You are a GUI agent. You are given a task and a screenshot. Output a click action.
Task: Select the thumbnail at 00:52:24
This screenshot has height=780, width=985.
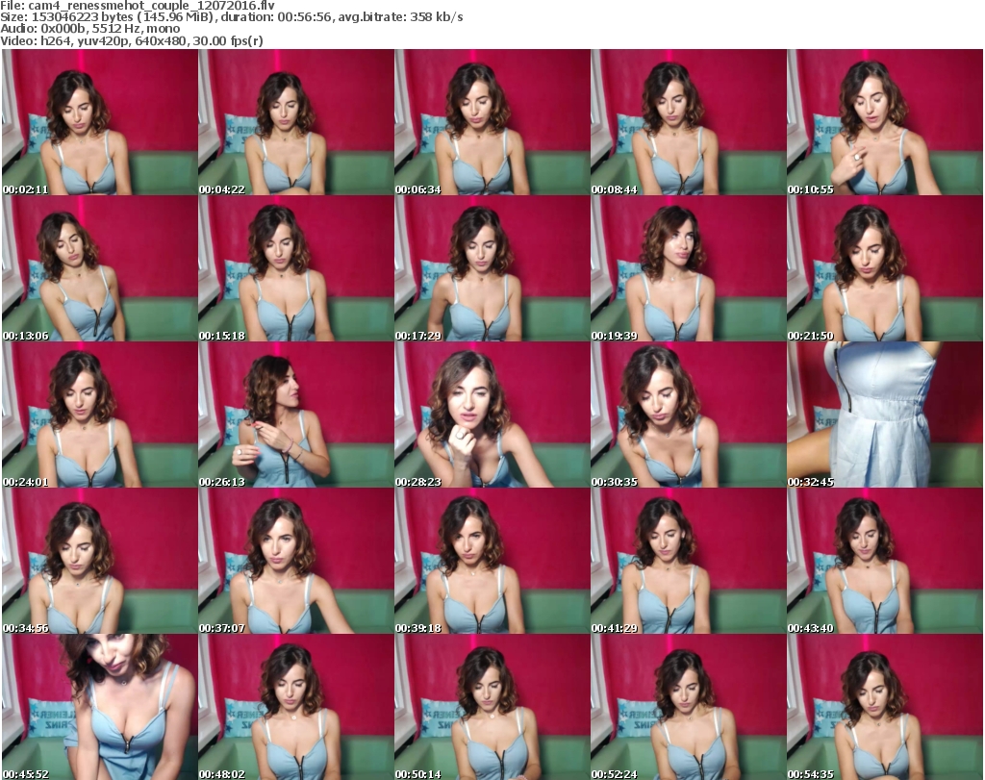[x=689, y=707]
